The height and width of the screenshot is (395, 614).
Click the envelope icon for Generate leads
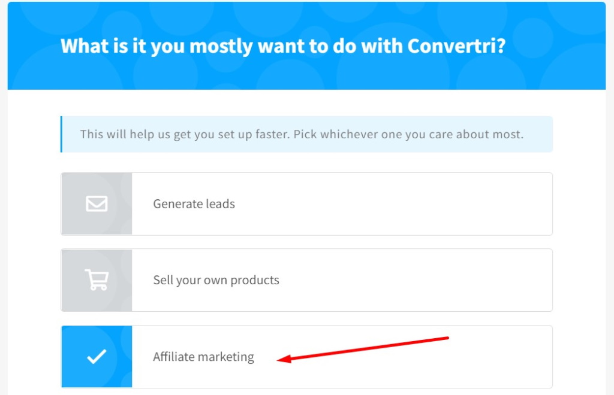coord(97,204)
